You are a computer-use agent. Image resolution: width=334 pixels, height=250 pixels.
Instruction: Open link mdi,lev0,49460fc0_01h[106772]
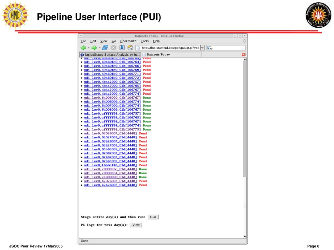112,78
